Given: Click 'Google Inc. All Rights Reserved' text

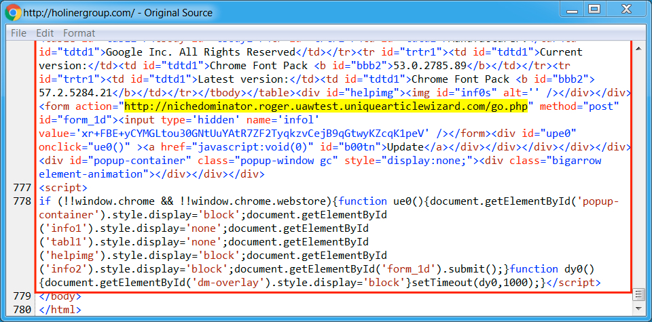Looking at the screenshot, I should 201,52.
